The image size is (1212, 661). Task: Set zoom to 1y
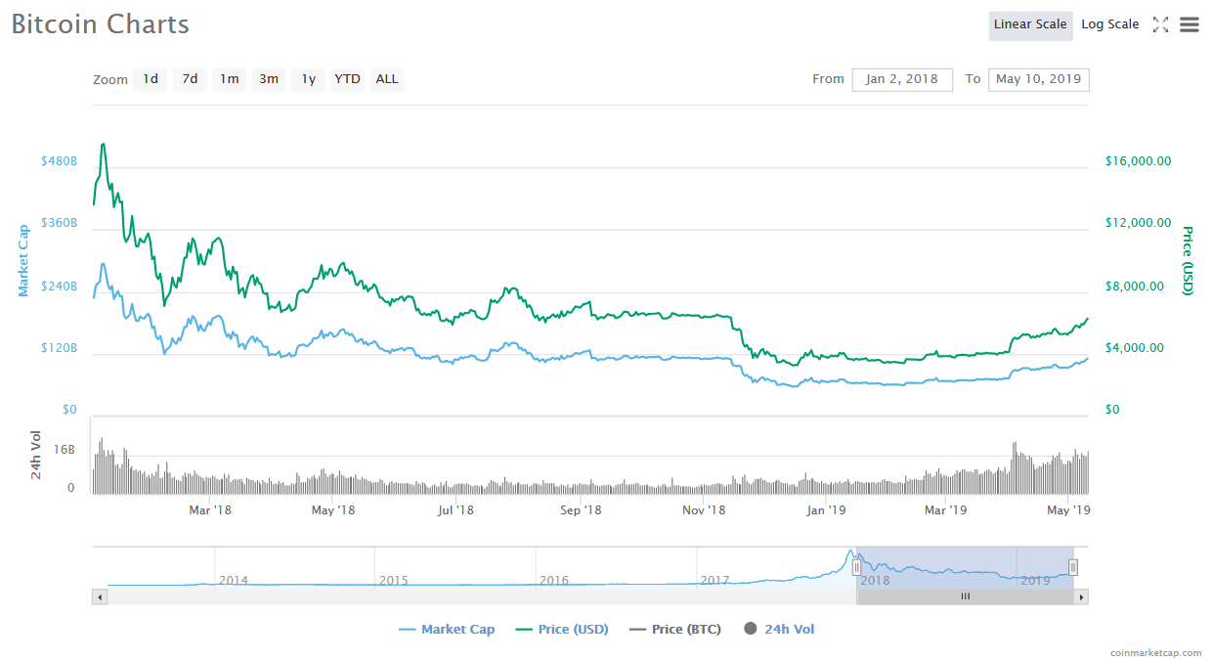point(308,79)
